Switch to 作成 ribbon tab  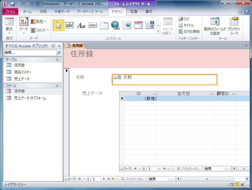pyautogui.click(x=43, y=11)
